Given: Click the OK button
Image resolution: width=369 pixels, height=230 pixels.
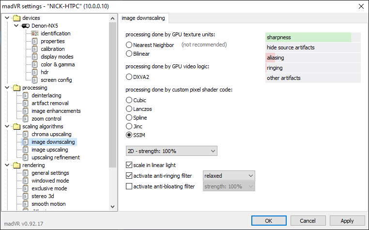Looking at the screenshot, I should (268, 221).
